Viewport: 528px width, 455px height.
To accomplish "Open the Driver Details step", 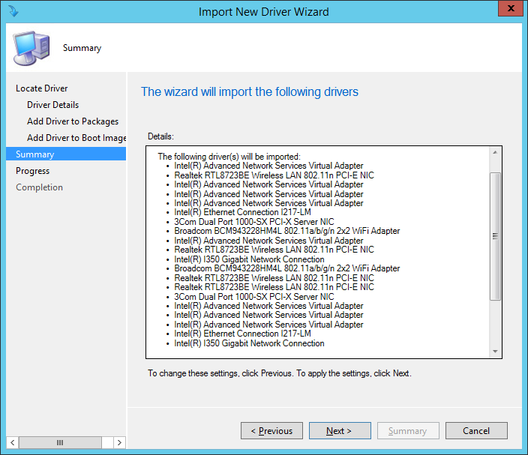I will [52, 105].
